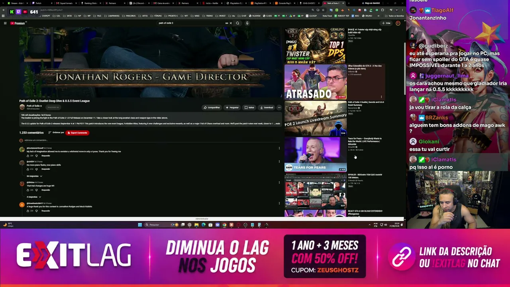Open 'POE 2 Launch Livestream Summary' thumbnail
Image resolution: width=510 pixels, height=287 pixels.
tap(316, 118)
